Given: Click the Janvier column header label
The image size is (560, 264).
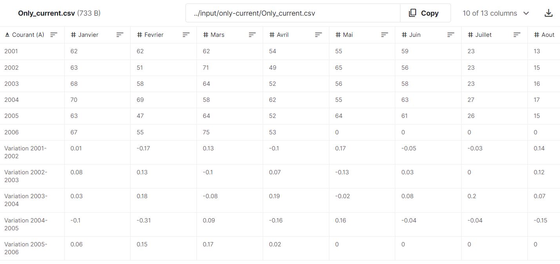Looking at the screenshot, I should [88, 35].
